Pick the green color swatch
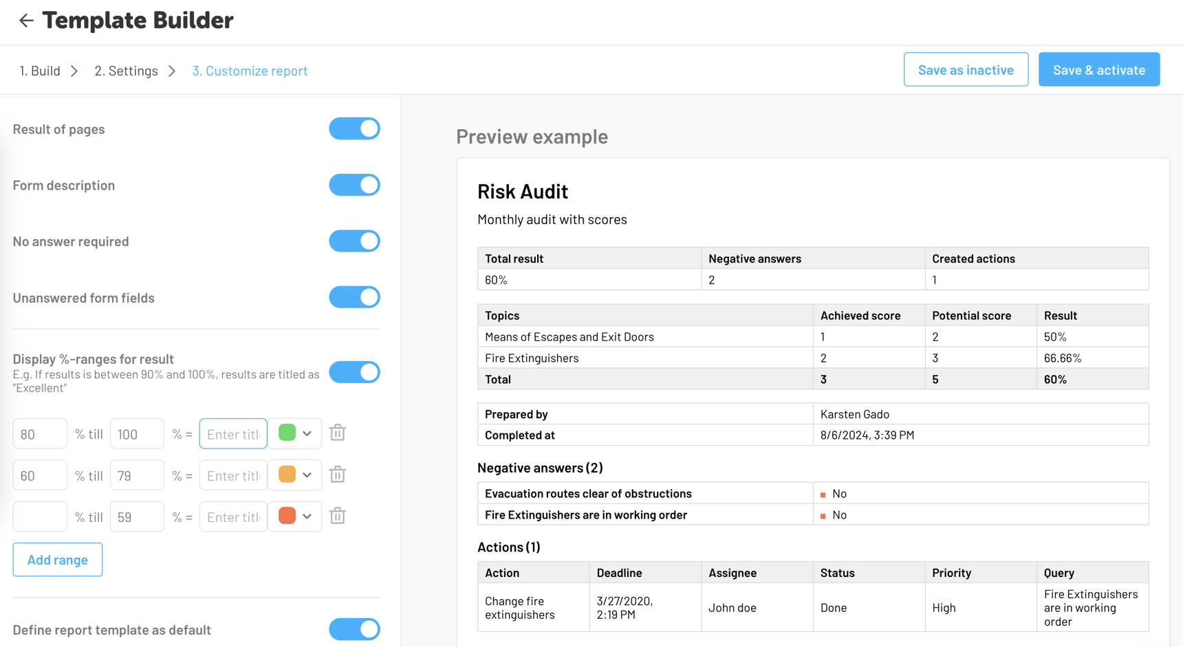 point(287,433)
